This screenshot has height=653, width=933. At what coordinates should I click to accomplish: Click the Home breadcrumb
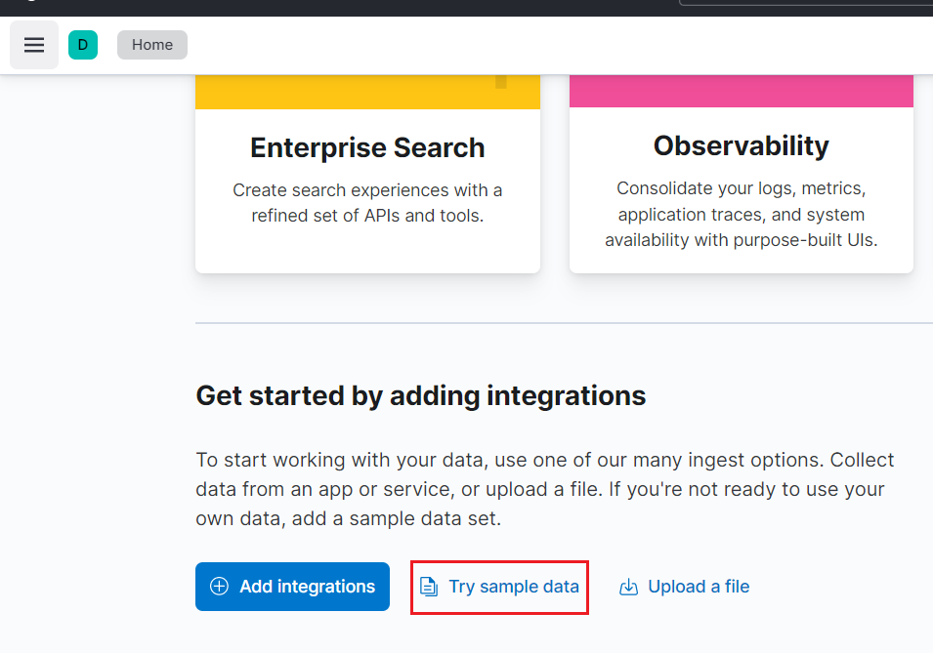(152, 45)
